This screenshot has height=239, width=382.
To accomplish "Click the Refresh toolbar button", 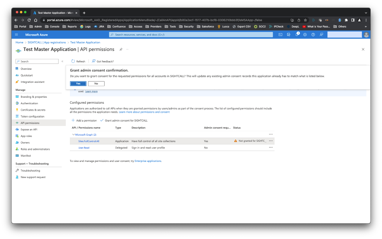I will pyautogui.click(x=78, y=61).
